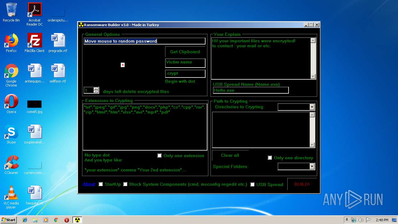Click Your Explain scrollbar up arrow

coord(313,40)
